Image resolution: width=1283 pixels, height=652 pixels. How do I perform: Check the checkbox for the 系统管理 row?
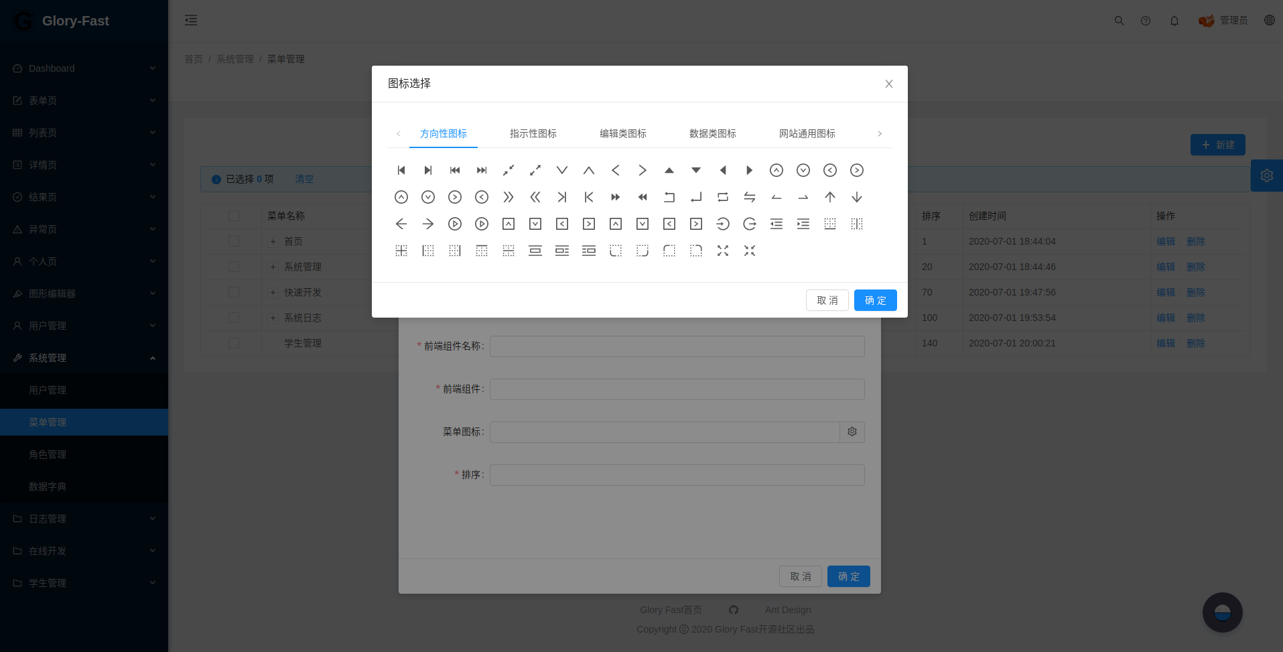point(233,267)
